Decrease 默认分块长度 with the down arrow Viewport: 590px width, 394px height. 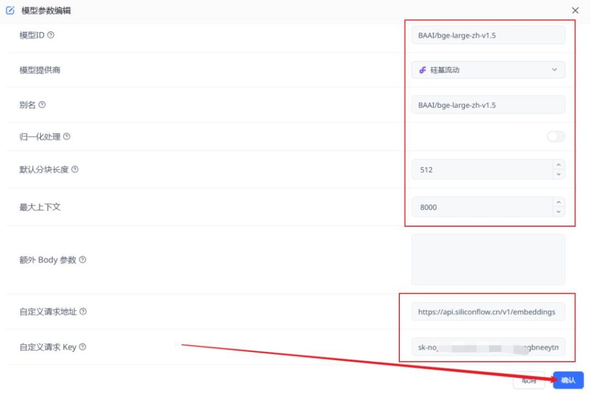(558, 175)
